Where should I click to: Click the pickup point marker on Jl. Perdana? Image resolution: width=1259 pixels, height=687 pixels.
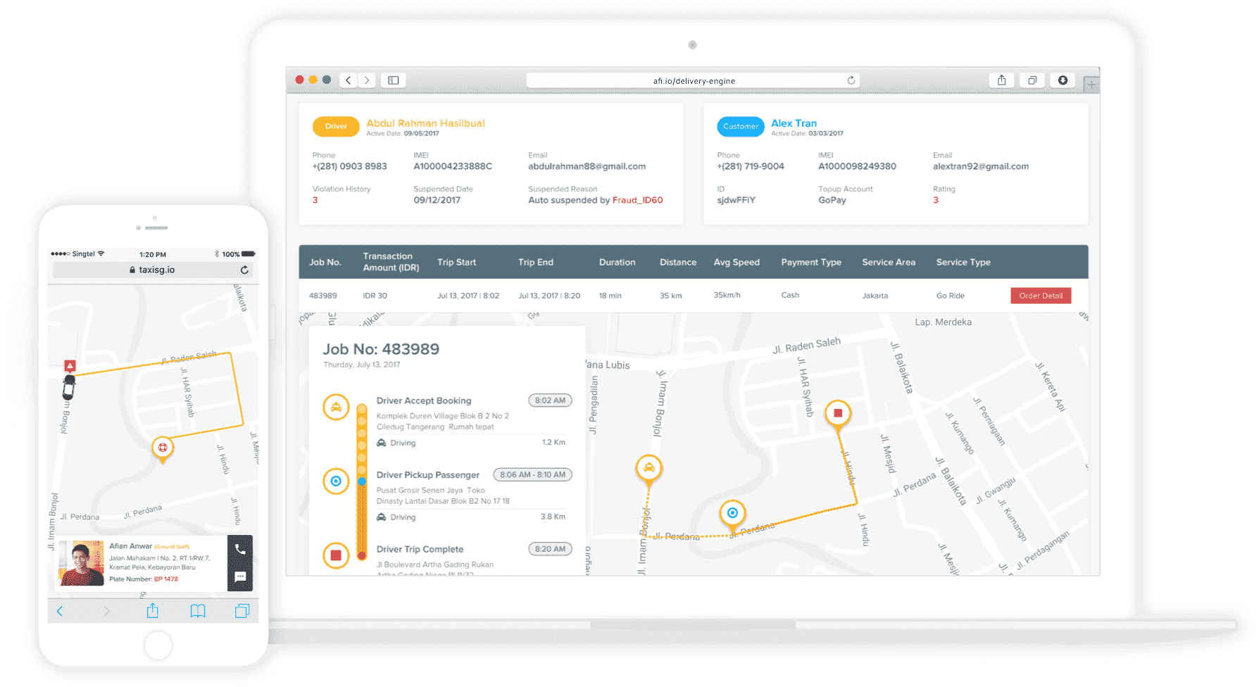pos(732,514)
